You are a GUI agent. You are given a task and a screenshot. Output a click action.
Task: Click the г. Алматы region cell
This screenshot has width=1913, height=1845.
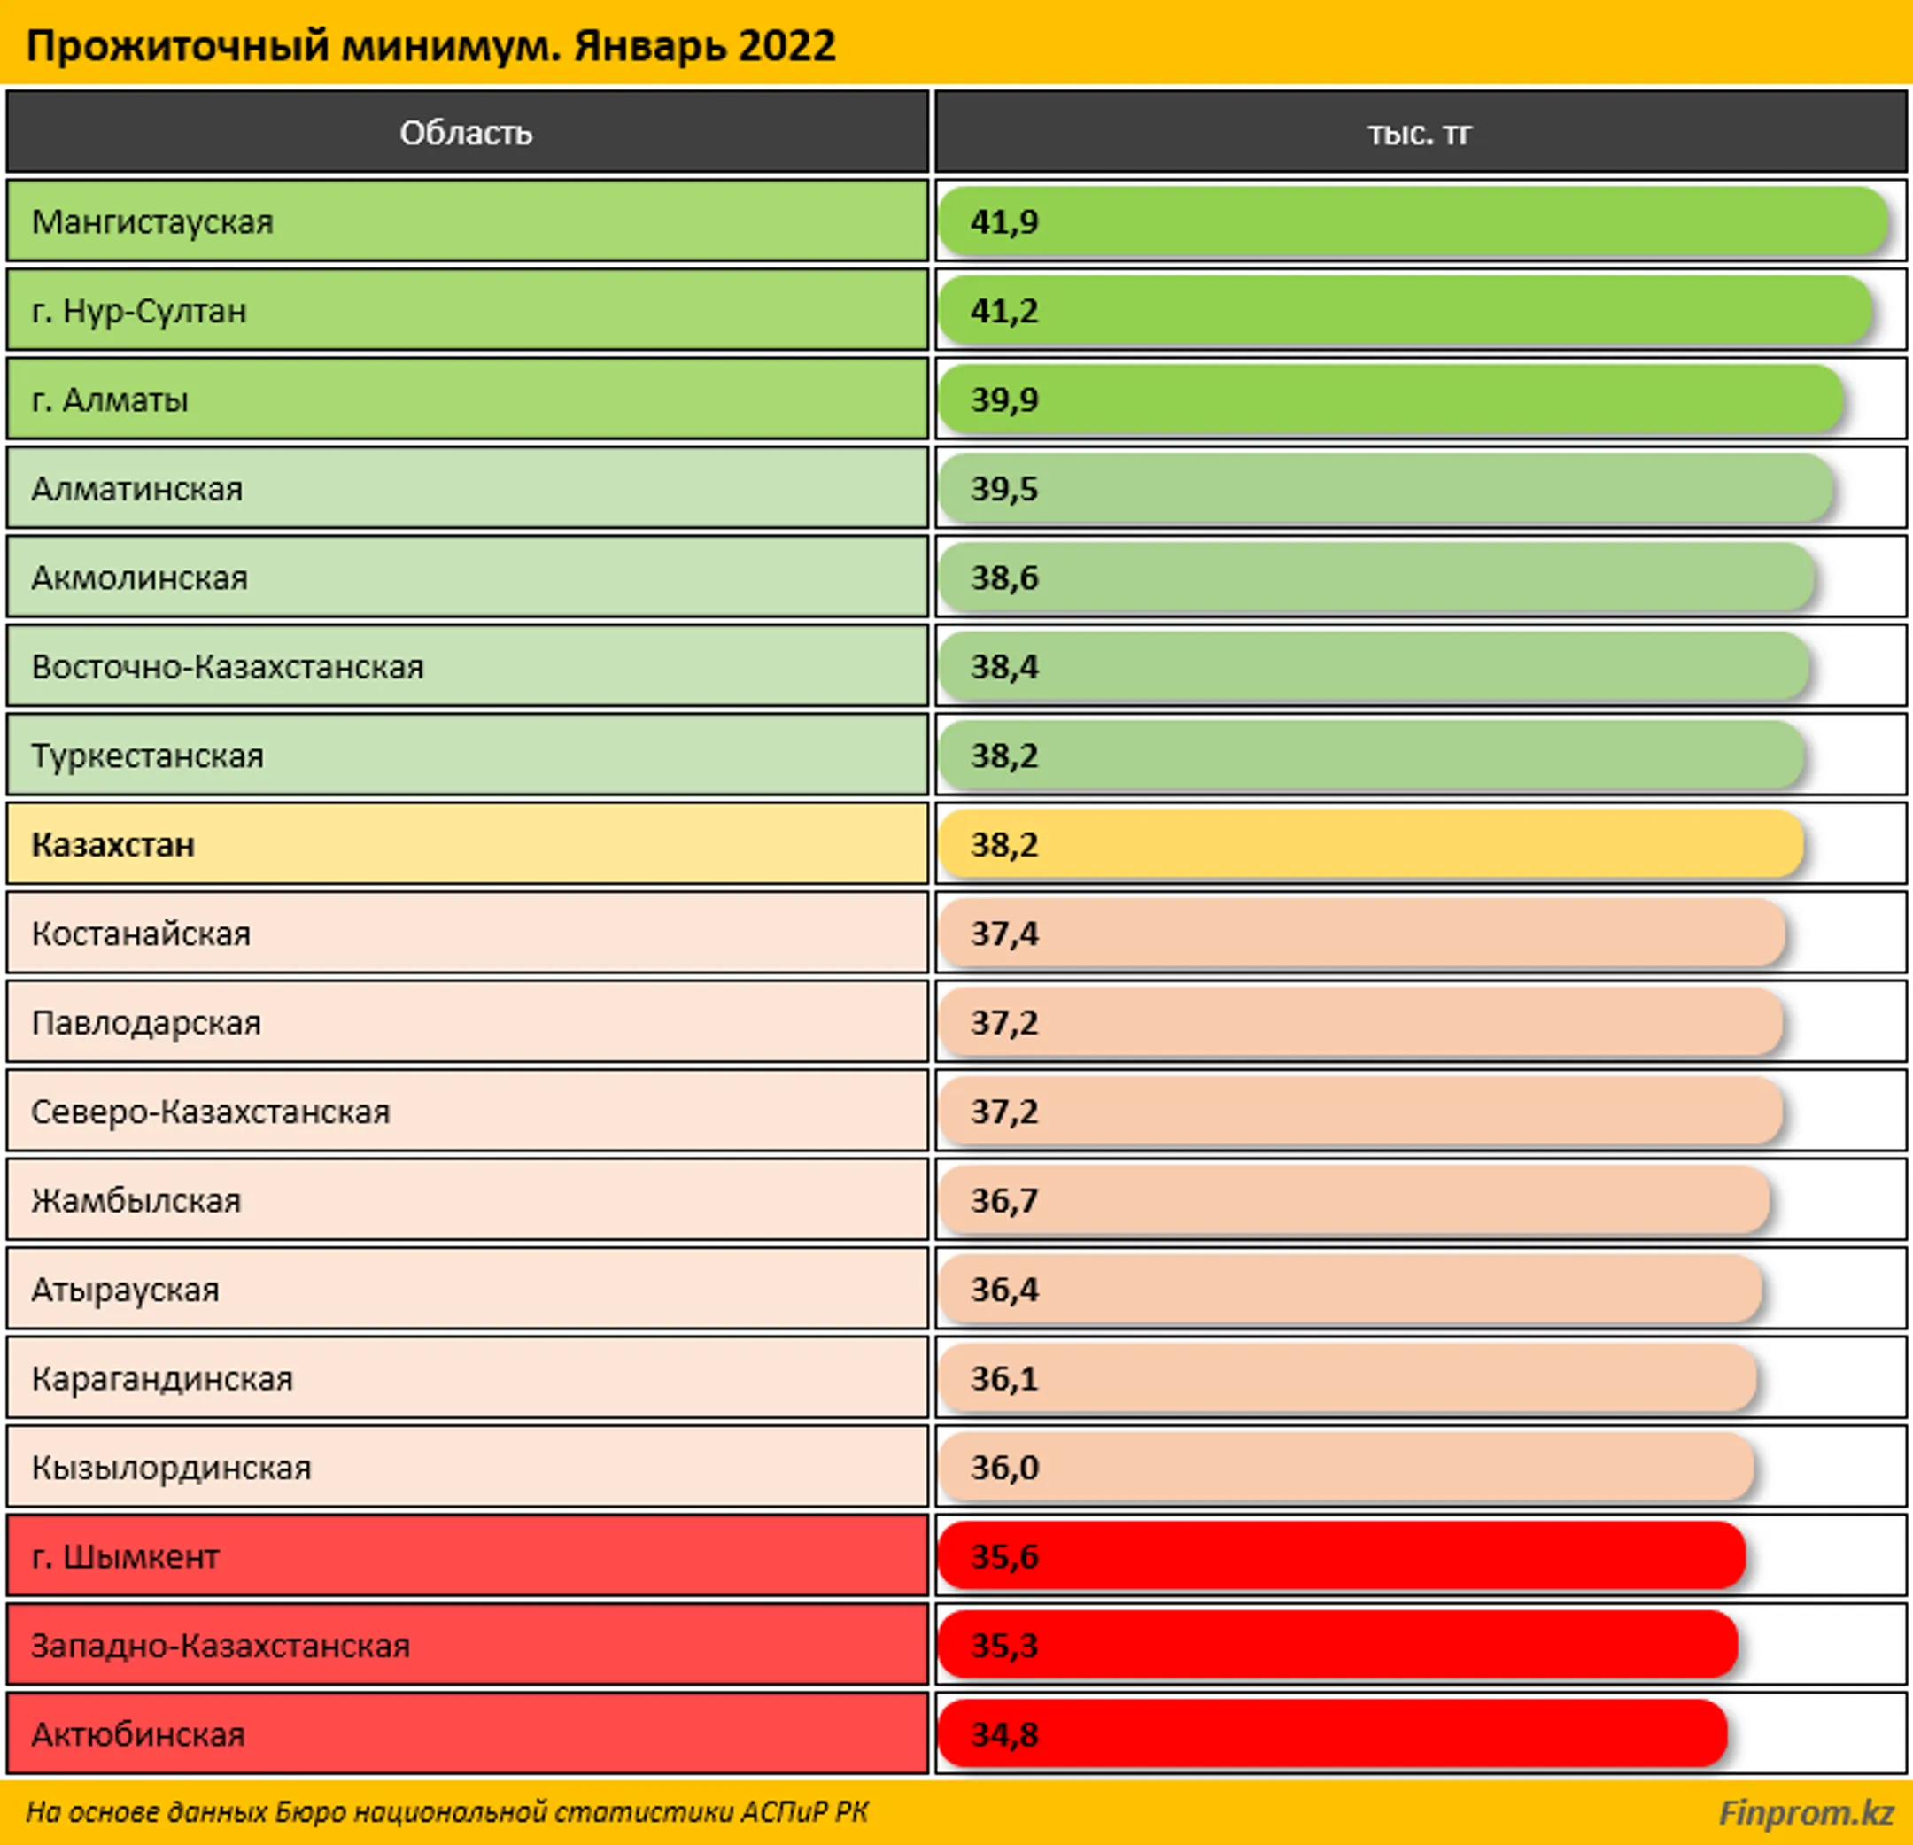[467, 399]
